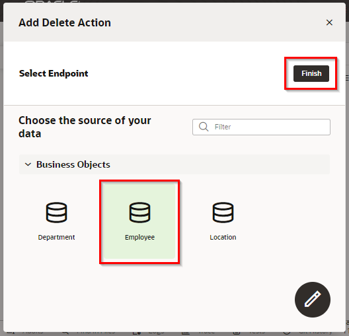Select the Employee database icon
This screenshot has height=336, width=349.
139,213
